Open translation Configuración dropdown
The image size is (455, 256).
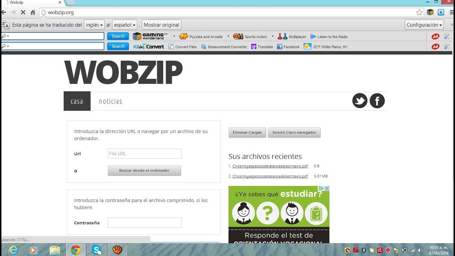[424, 25]
